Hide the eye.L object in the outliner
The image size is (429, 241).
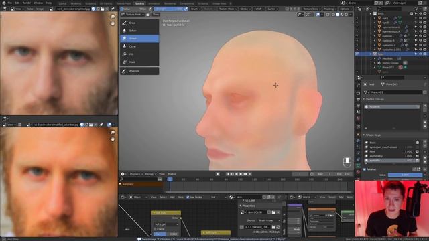click(420, 18)
